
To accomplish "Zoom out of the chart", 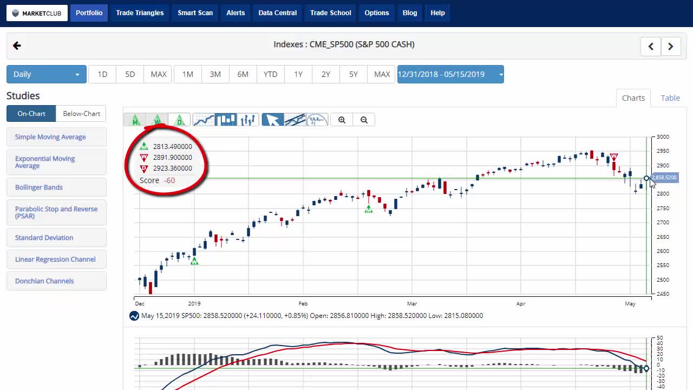I will pos(364,120).
